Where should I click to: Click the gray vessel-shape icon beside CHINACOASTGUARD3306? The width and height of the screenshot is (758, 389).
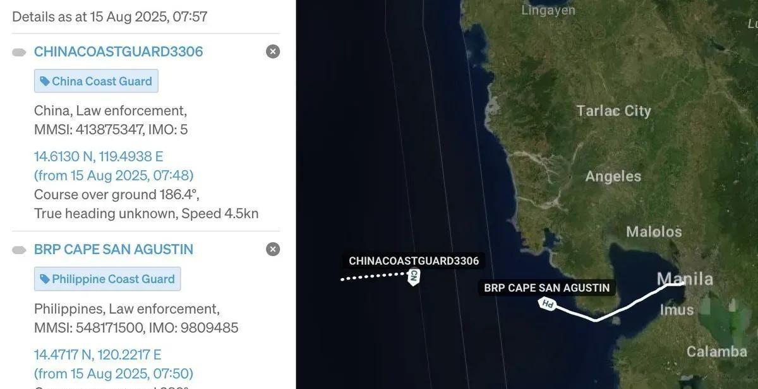[x=19, y=52]
